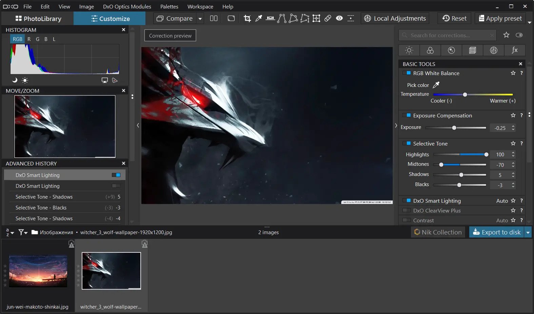Viewport: 534px width, 314px height.
Task: Collapse the left panel chevron
Action: (x=138, y=125)
